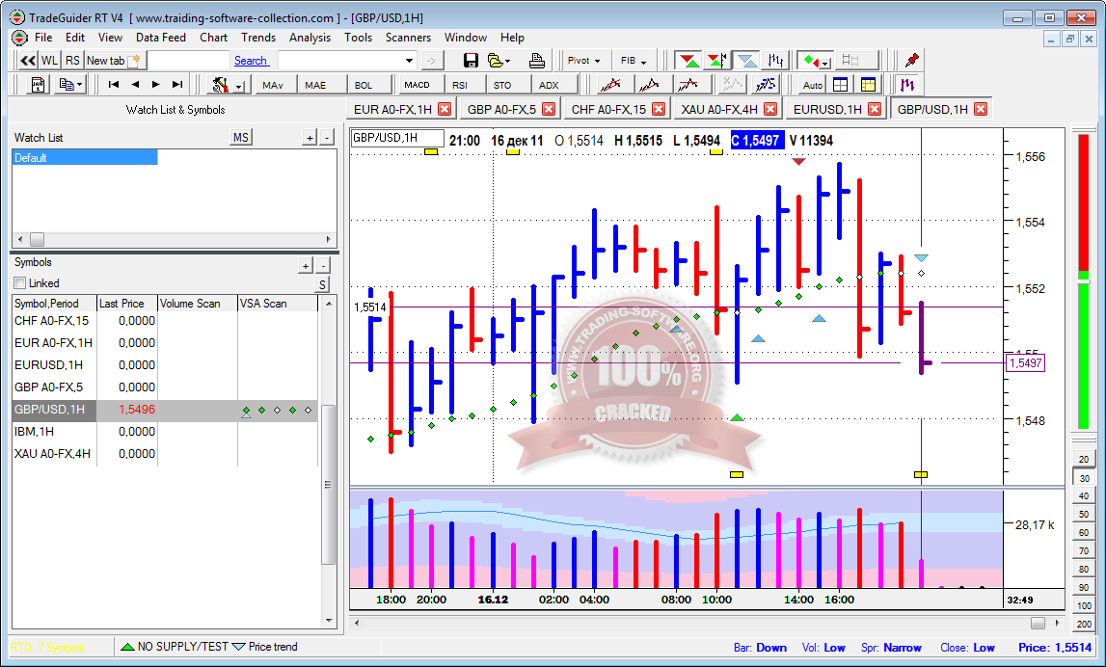Toggle the Linked checkbox
This screenshot has width=1106, height=667.
[20, 283]
